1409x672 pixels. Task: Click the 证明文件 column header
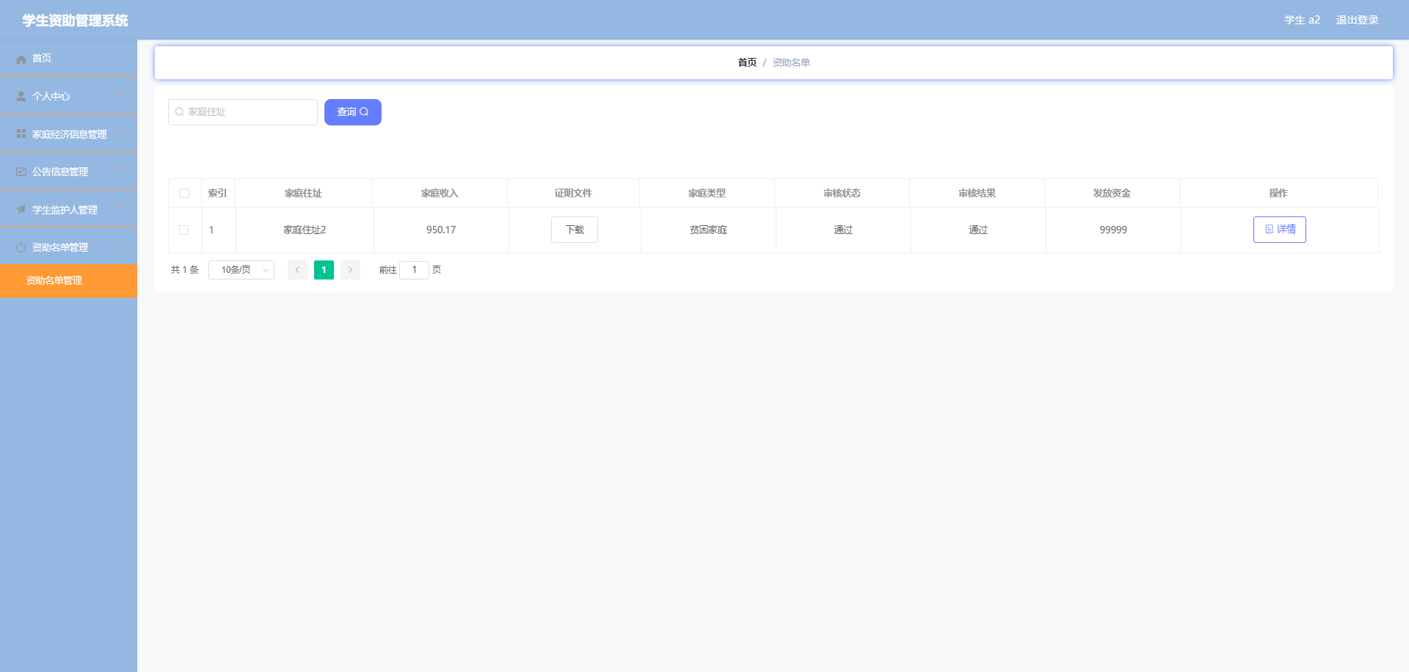[x=573, y=193]
